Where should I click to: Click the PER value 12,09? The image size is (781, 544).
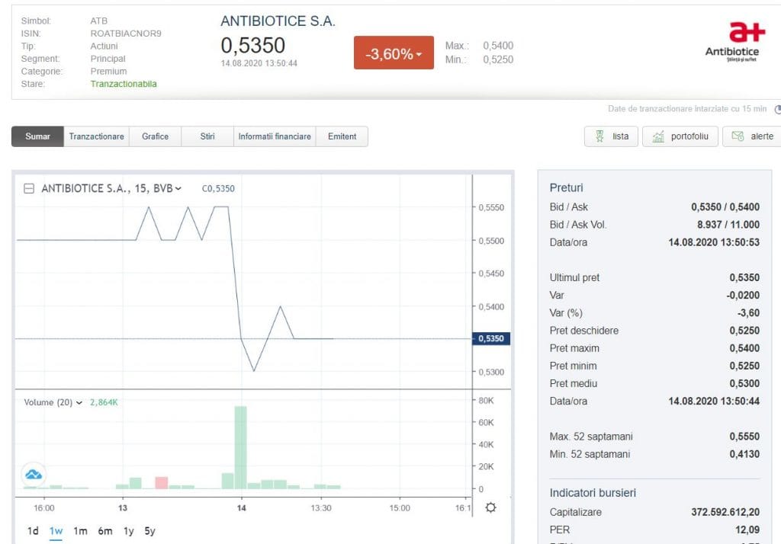tap(747, 530)
